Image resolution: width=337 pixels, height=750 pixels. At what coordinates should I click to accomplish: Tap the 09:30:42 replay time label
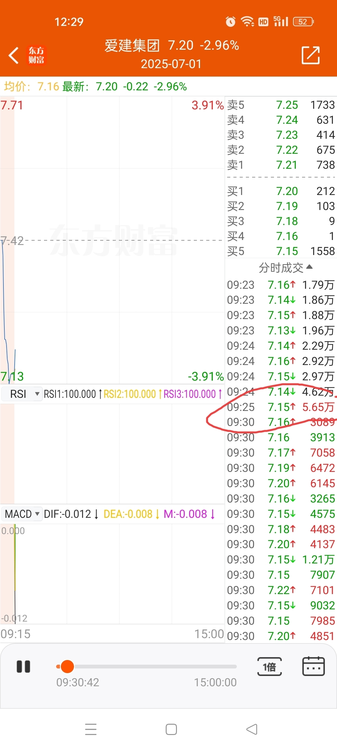tap(78, 682)
